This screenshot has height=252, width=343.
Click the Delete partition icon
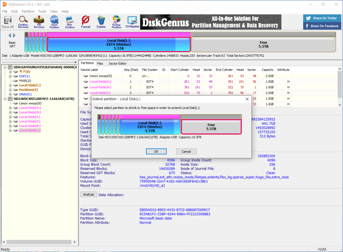[101, 22]
